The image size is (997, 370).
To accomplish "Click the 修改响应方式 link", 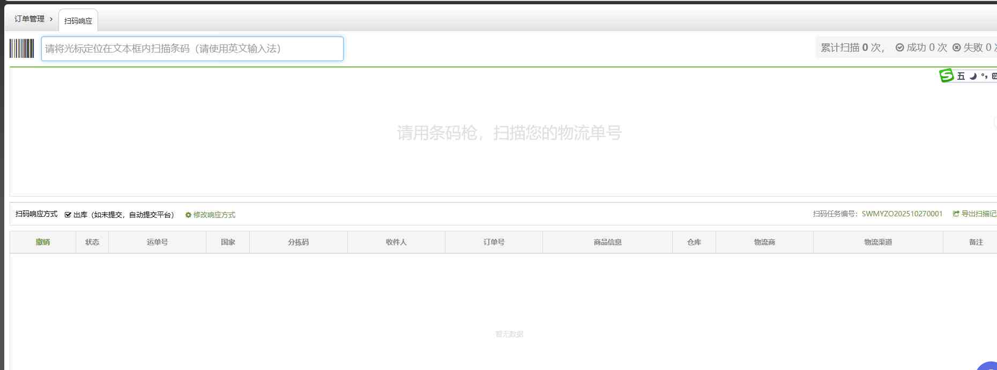I will 214,215.
